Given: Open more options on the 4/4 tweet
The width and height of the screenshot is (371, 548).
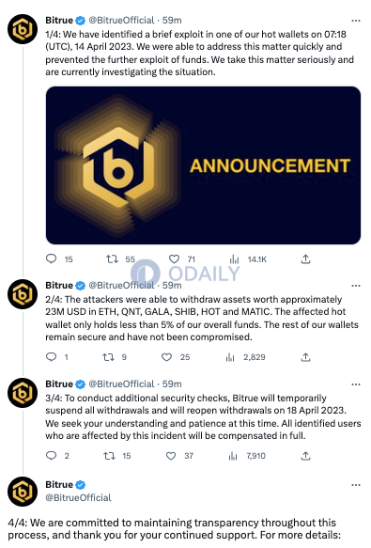Looking at the screenshot, I should click(356, 485).
